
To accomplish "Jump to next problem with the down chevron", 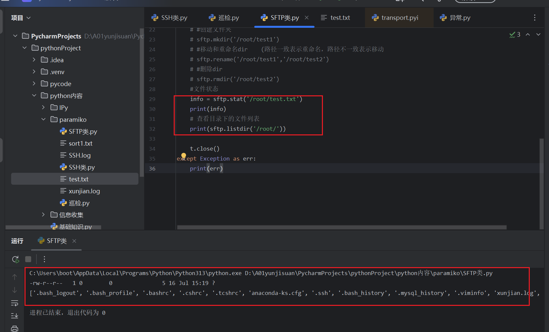I will pyautogui.click(x=538, y=34).
